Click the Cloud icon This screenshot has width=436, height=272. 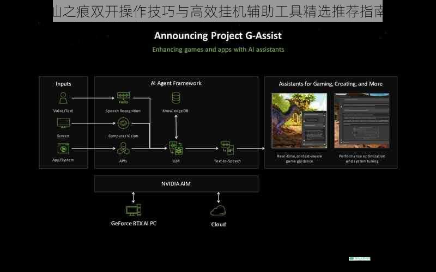[x=218, y=211]
